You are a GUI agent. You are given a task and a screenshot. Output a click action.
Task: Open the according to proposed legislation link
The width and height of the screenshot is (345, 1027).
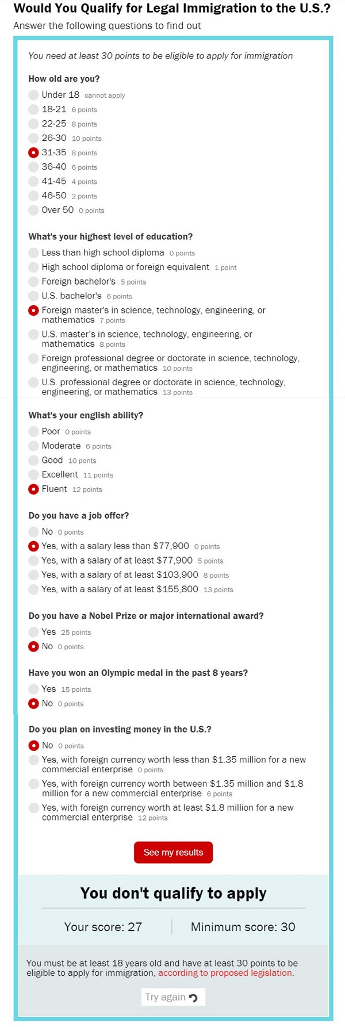point(225,973)
